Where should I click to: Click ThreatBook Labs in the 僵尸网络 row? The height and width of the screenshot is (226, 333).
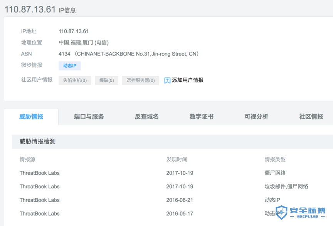[x=39, y=173]
